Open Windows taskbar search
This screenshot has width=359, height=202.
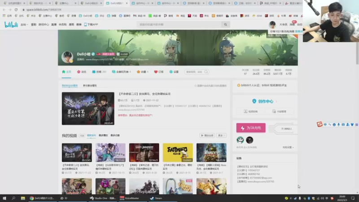[13, 198]
